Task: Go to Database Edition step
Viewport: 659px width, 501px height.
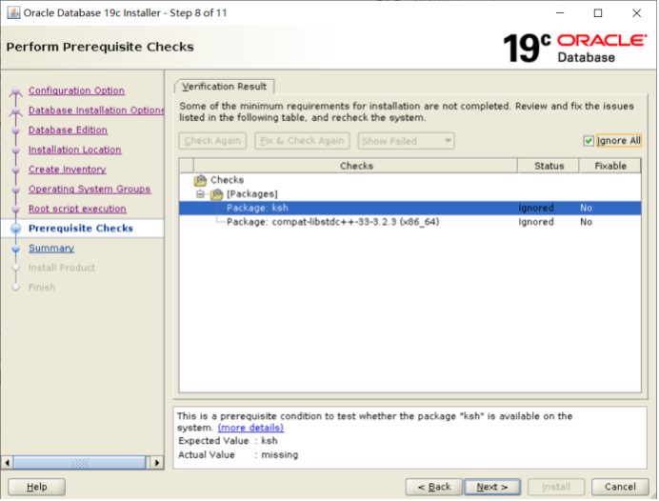Action: [68, 130]
